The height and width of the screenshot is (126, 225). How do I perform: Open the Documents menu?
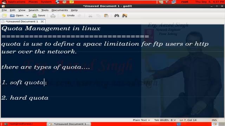click(59, 10)
